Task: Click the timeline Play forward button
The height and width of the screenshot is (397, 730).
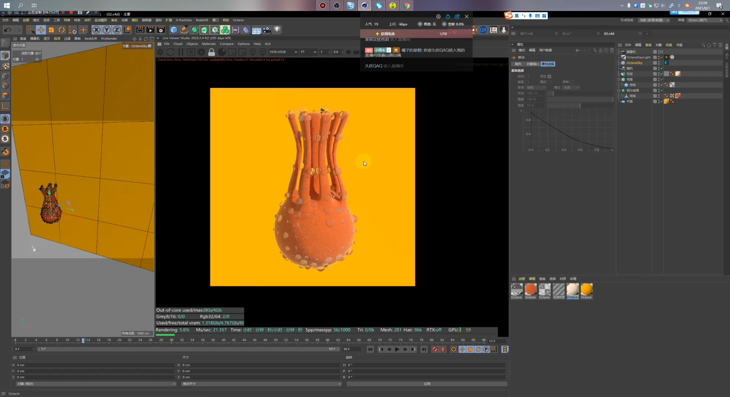Action: [x=397, y=350]
